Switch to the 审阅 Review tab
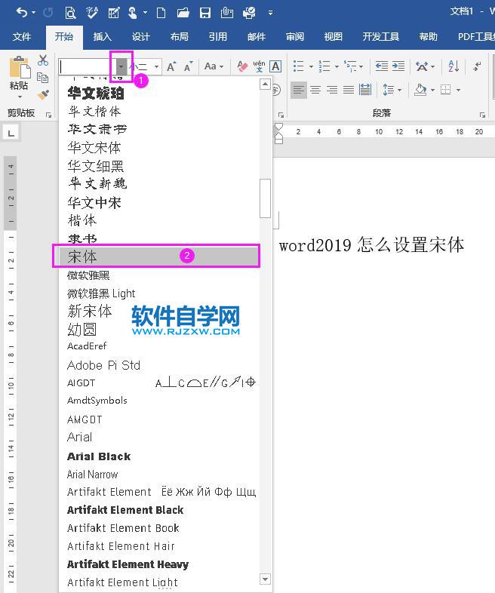 pos(295,37)
